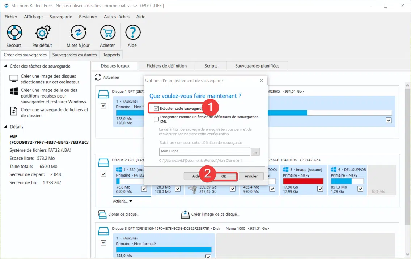Toggle Disque 3 selection checkbox
Screen dimensions: 411x259
point(103,243)
